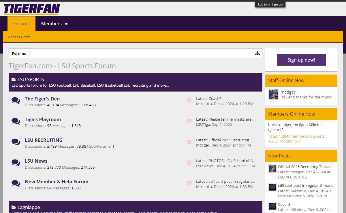346x213 pixels.
Task: Click poster LSUTiga in Tiga's Playroom row
Action: tap(203, 124)
